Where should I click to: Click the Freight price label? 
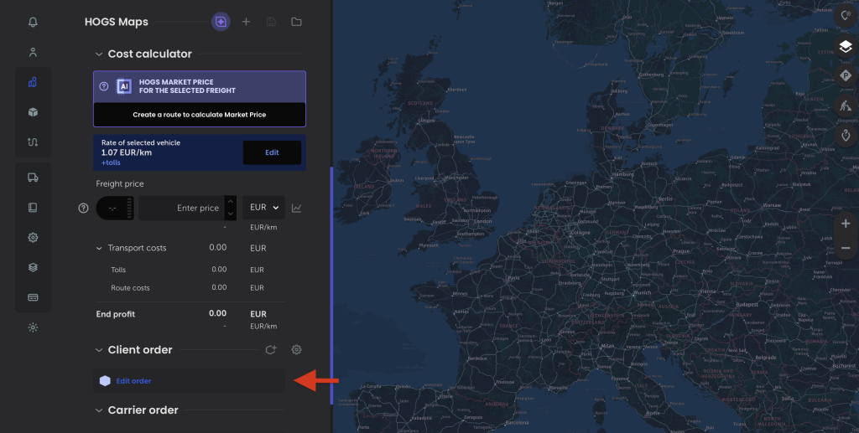point(120,183)
